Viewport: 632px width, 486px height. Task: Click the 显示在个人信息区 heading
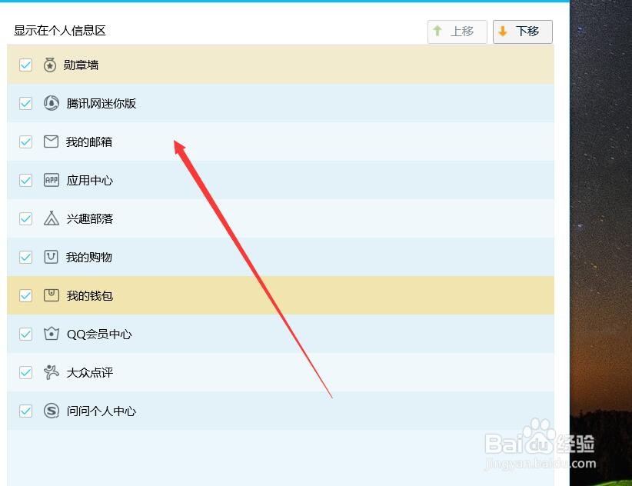point(60,30)
